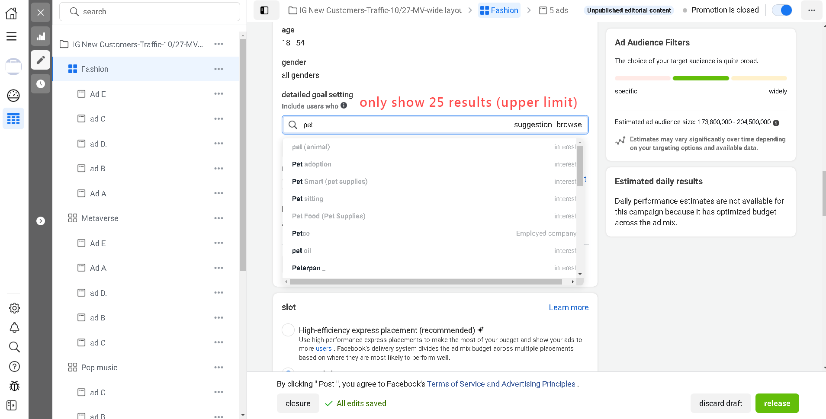Open the Learn more link in slot section
826x419 pixels.
click(x=568, y=307)
